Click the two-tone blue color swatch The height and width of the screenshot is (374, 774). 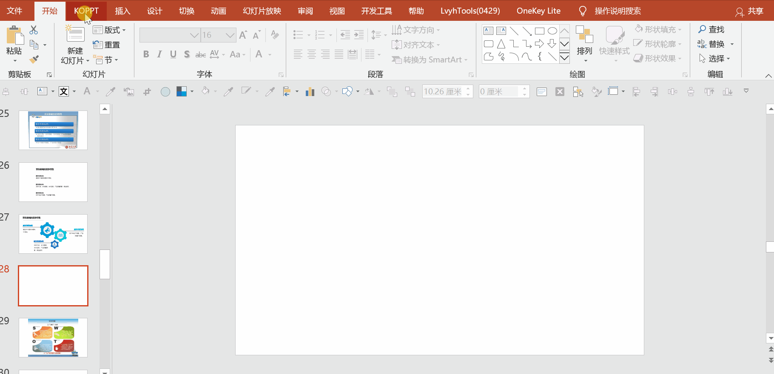point(182,91)
